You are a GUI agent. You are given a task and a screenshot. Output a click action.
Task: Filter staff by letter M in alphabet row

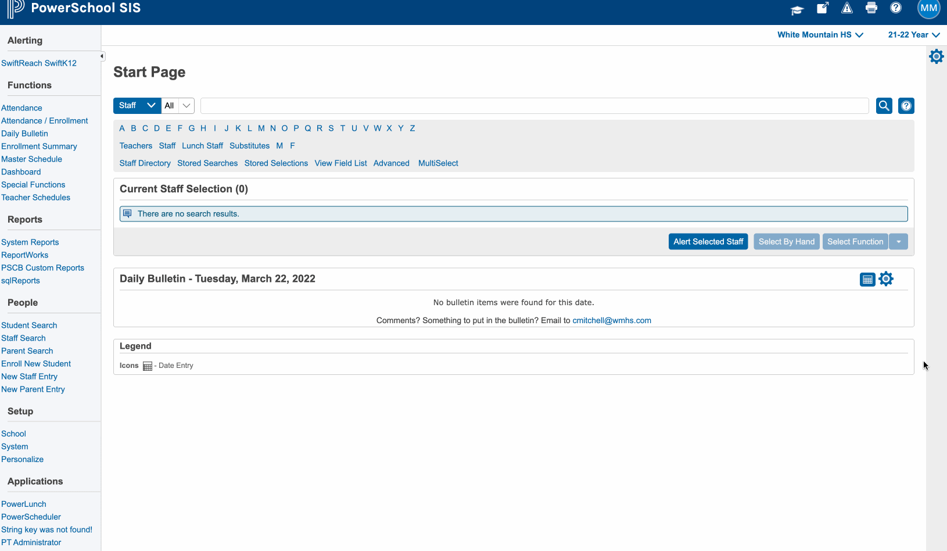[261, 128]
